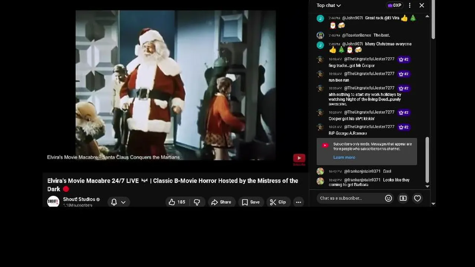Click the video player showing Santa Claus

point(176,85)
